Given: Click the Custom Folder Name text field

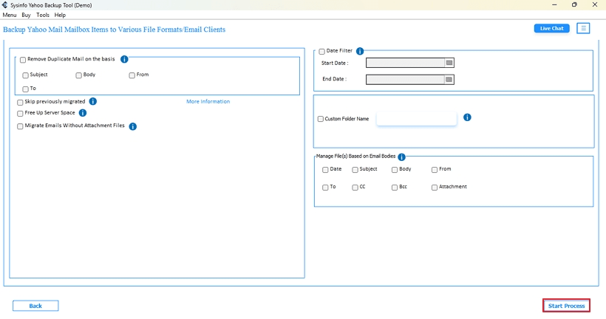Looking at the screenshot, I should [x=416, y=119].
